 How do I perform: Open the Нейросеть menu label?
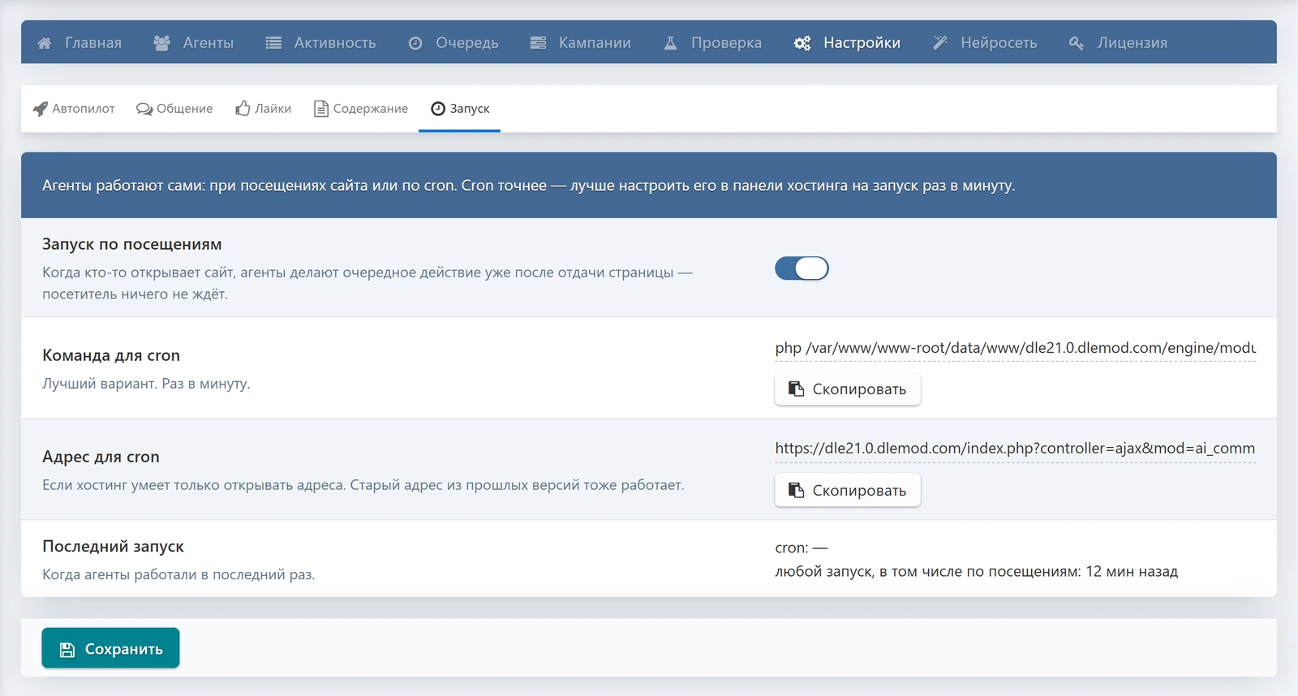[999, 43]
